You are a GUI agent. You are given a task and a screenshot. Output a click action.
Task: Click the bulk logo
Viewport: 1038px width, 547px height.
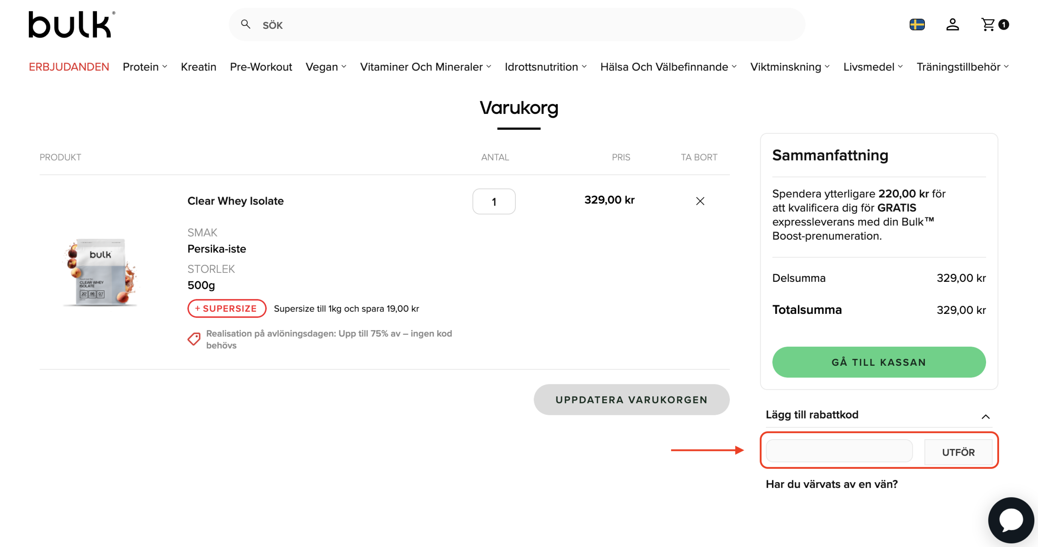click(x=72, y=24)
